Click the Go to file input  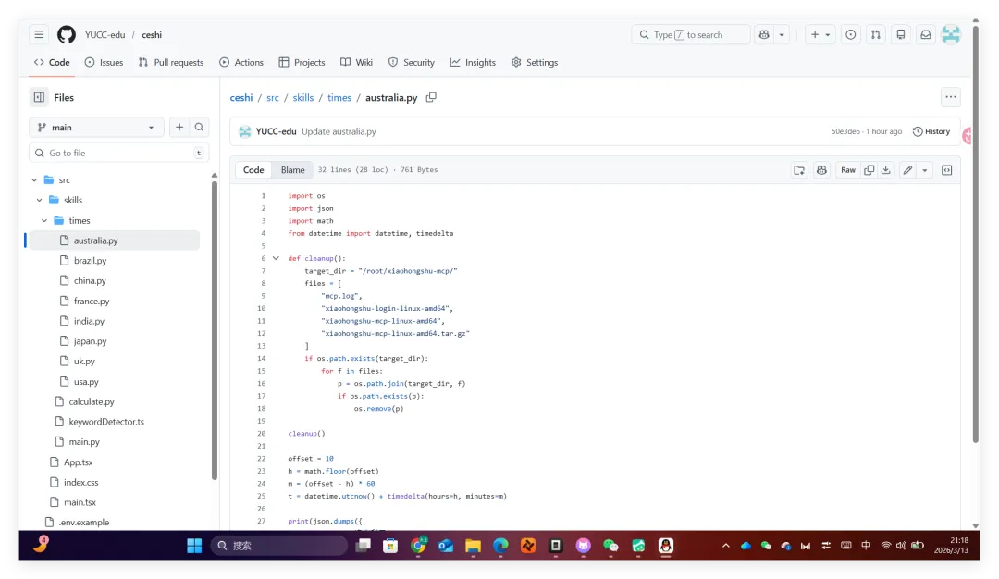pos(119,153)
